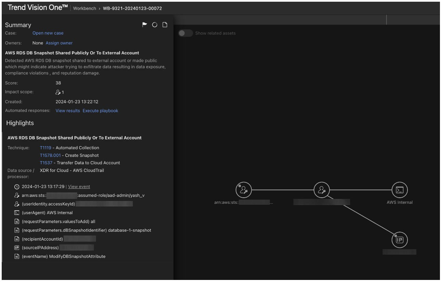The height and width of the screenshot is (282, 442).
Task: Click the eventName ModifyDBSnapshotAttribute row
Action: point(64,256)
